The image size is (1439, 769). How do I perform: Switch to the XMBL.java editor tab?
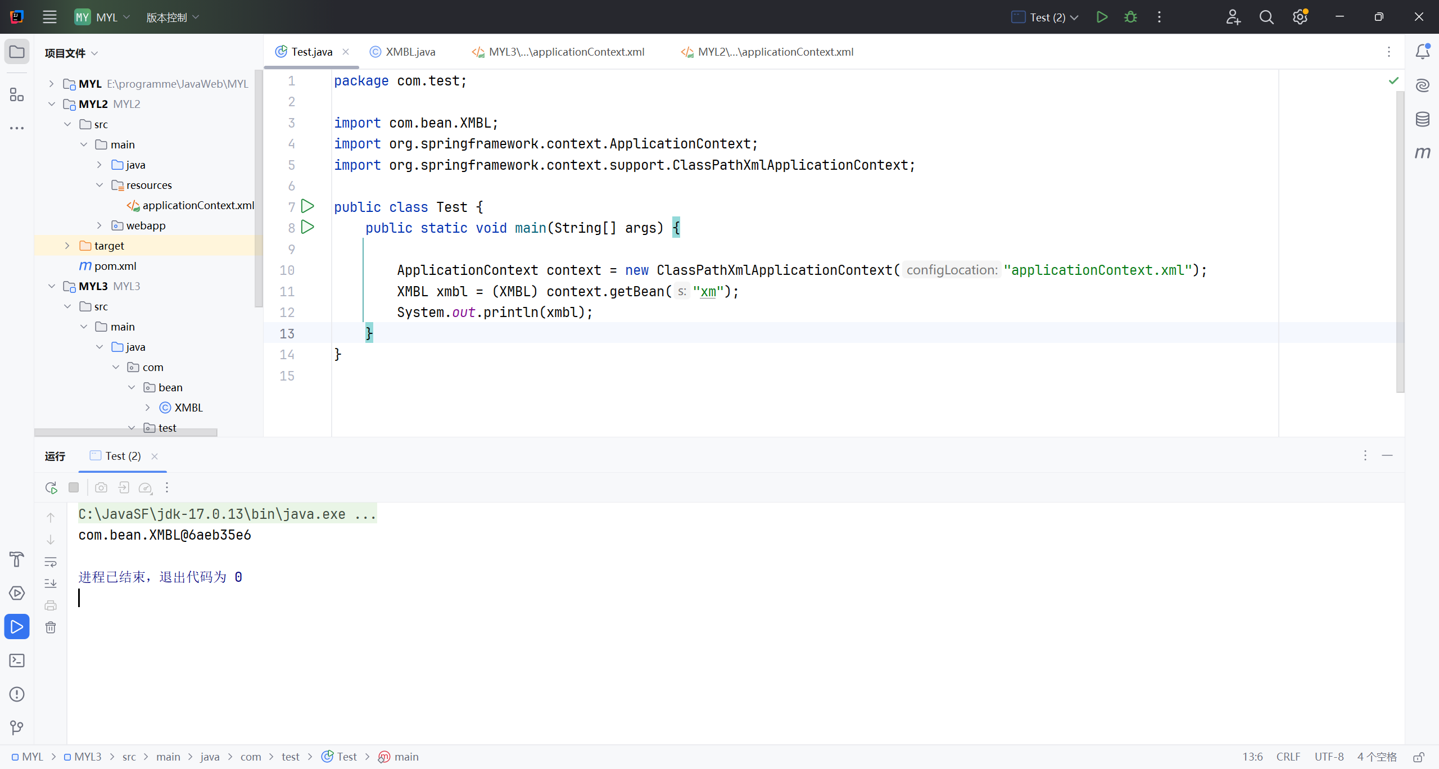[410, 52]
